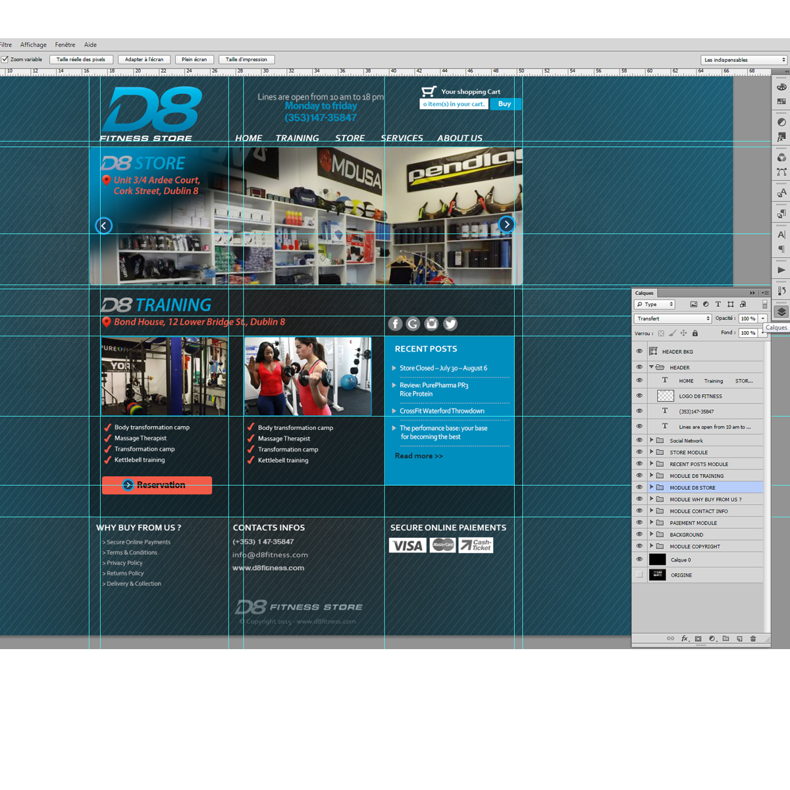Select the Calques panel tab
The width and height of the screenshot is (790, 790).
(x=645, y=293)
